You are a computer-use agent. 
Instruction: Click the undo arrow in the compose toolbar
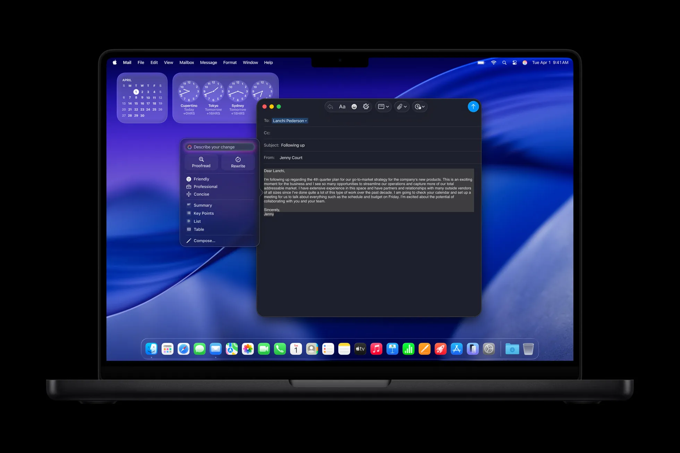coord(330,106)
